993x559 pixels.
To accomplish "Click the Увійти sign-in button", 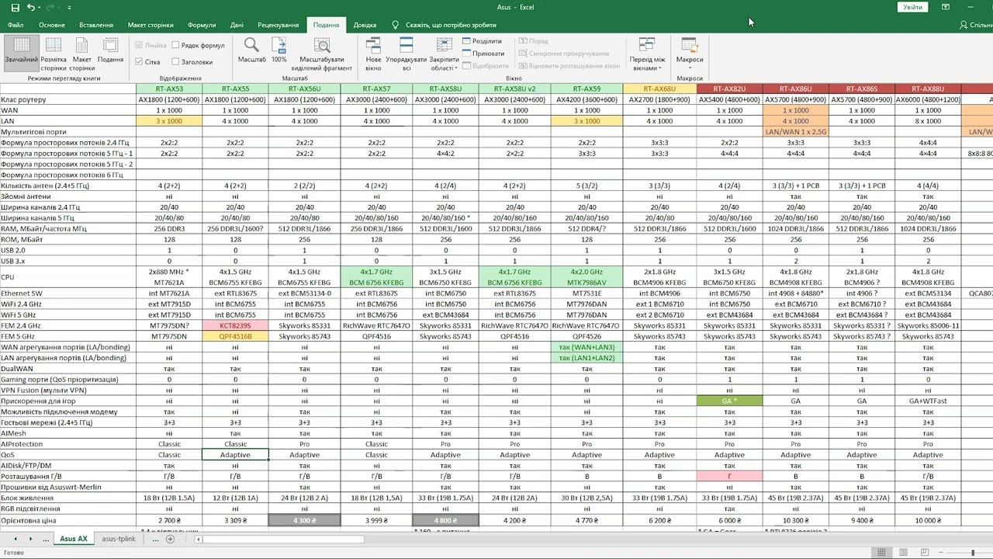I will 913,7.
